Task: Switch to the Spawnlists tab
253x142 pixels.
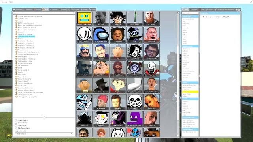Action: [18, 9]
